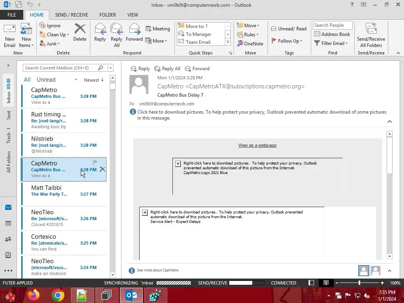Switch to Tasks view
Screen dimensions: 404x303
click(x=8, y=255)
